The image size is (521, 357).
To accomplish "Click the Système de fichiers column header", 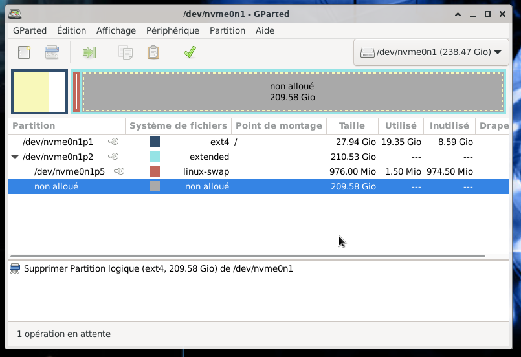I will click(x=178, y=125).
